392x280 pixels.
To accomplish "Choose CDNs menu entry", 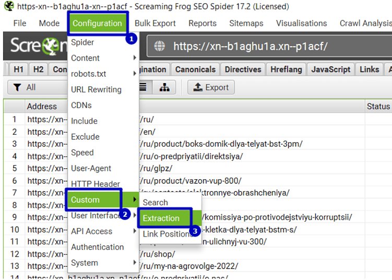I will 103,106.
